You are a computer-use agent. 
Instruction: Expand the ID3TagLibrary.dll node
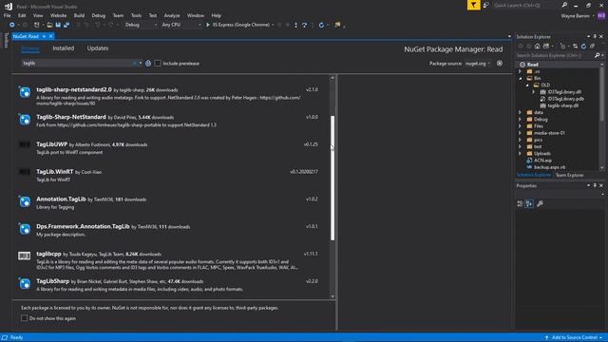coord(534,92)
